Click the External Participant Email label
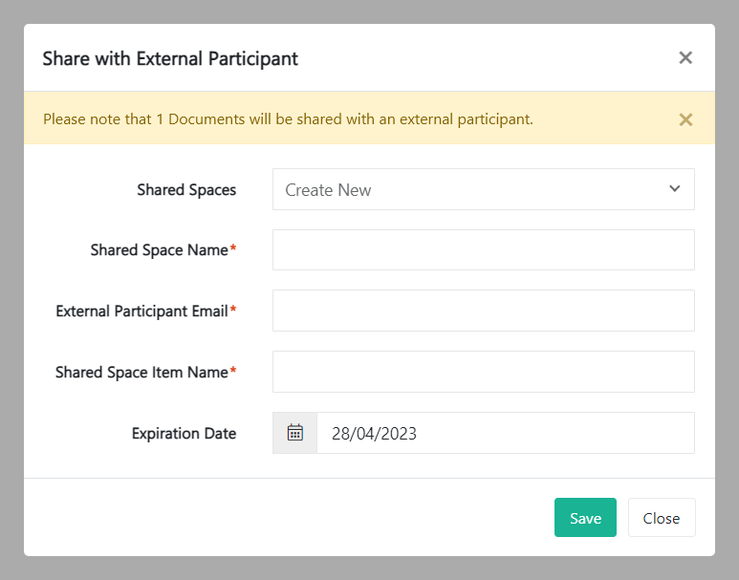This screenshot has height=580, width=739. point(141,311)
